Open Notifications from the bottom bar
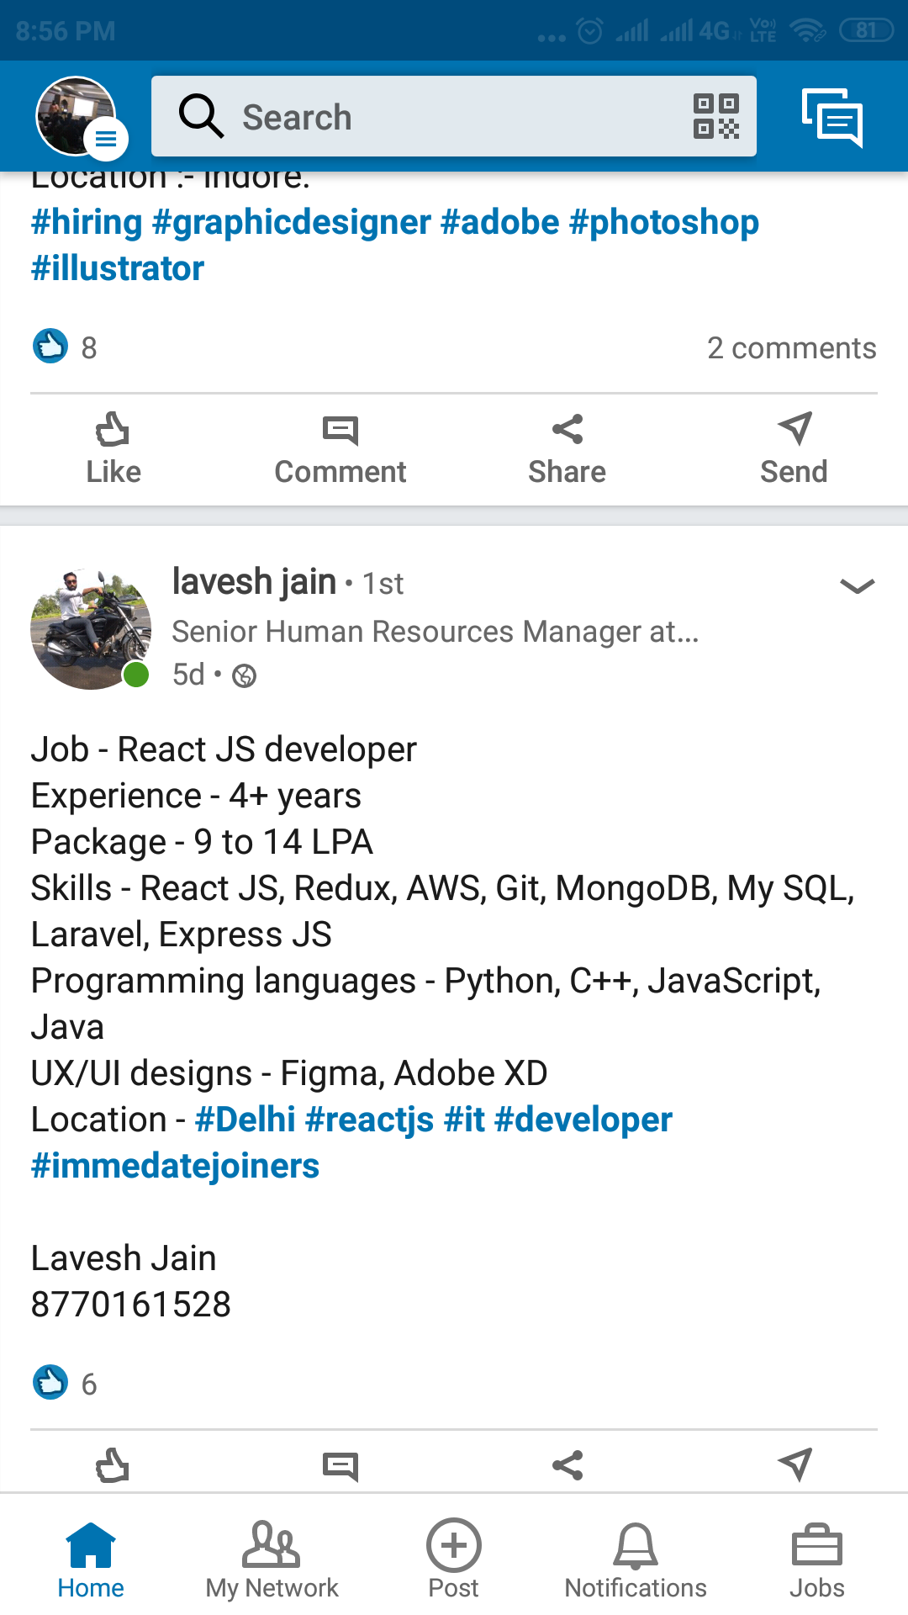This screenshot has height=1615, width=908. tap(636, 1560)
